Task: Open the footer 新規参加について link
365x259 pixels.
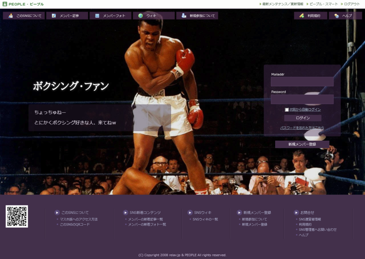Action: tap(255, 219)
